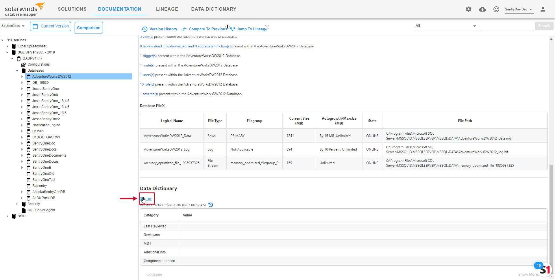The width and height of the screenshot is (555, 280).
Task: Open the SOLUTIONS tab
Action: [72, 9]
